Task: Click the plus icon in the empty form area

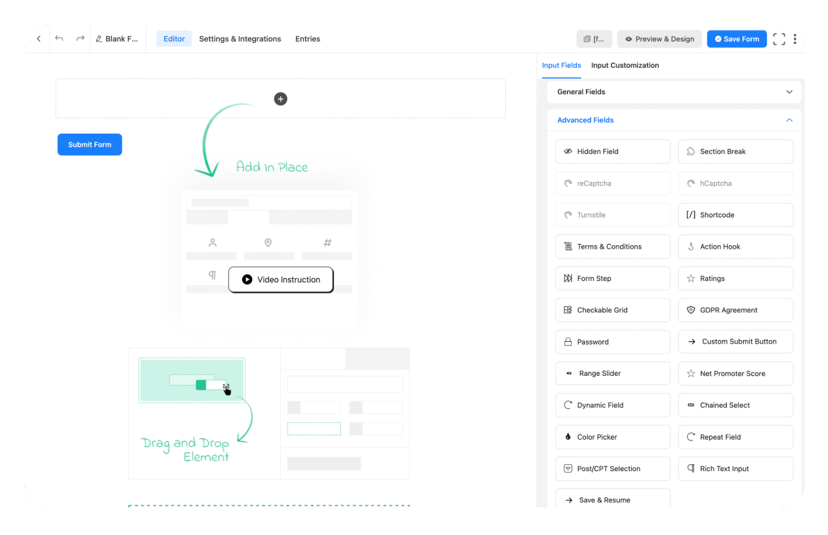Action: tap(280, 99)
